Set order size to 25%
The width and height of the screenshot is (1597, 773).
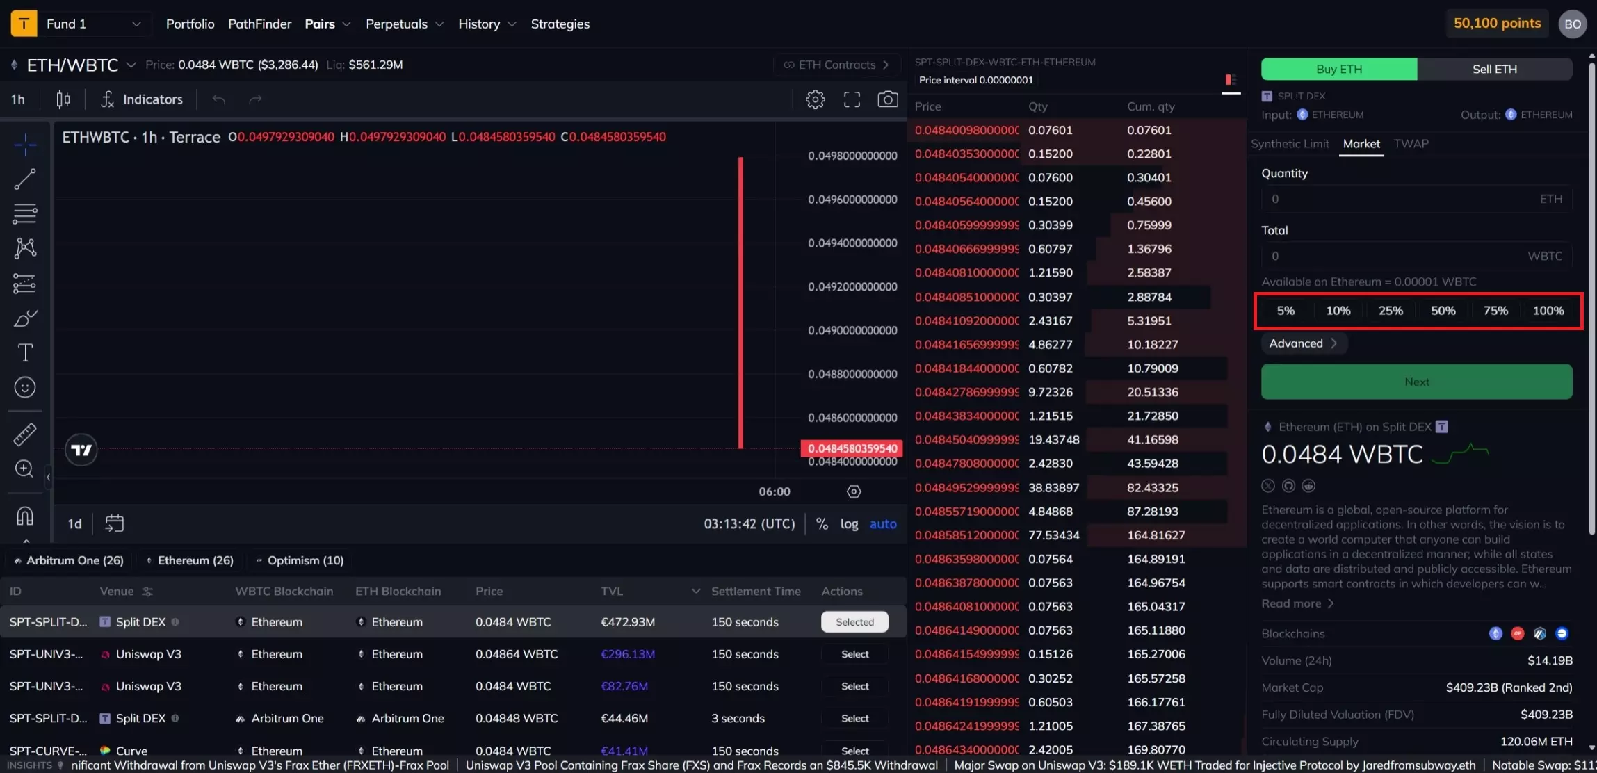click(x=1391, y=311)
